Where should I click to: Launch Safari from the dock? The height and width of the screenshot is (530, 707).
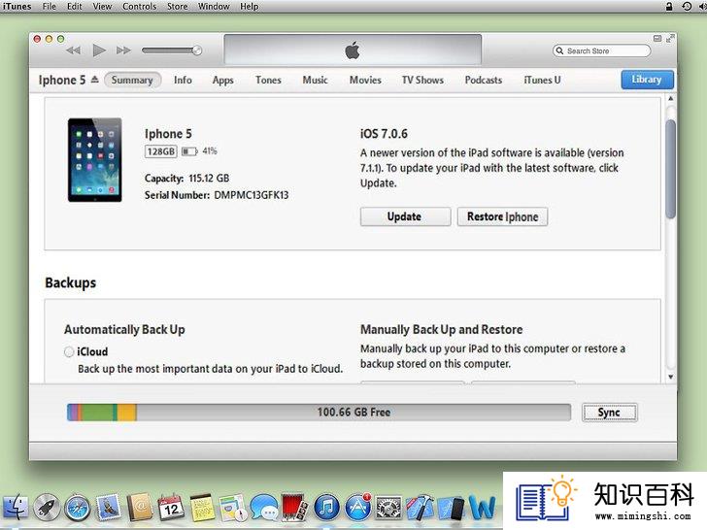click(x=77, y=508)
